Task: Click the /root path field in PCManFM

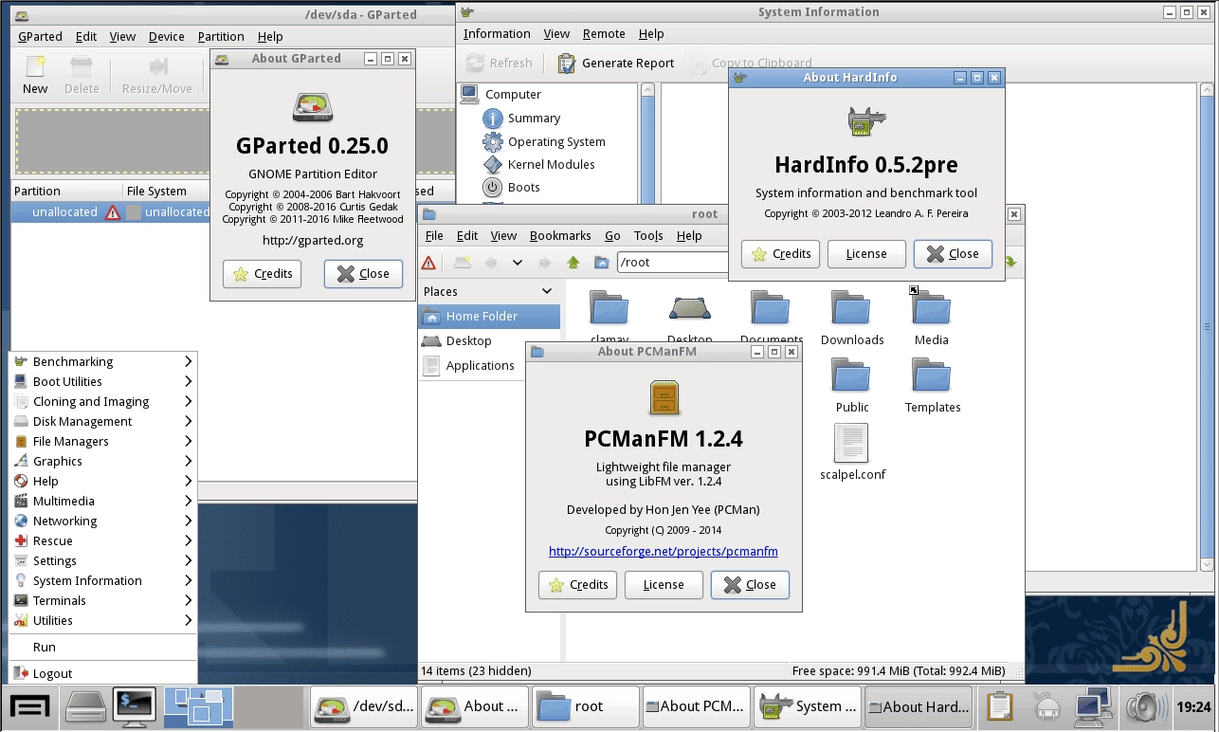Action: click(x=672, y=263)
